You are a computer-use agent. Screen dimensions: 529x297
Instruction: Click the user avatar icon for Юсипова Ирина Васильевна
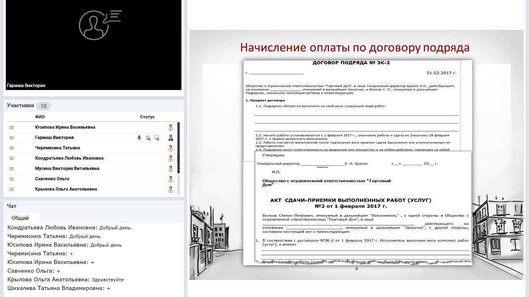click(171, 127)
